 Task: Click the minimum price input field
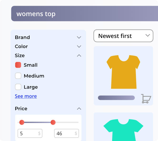tap(28, 133)
